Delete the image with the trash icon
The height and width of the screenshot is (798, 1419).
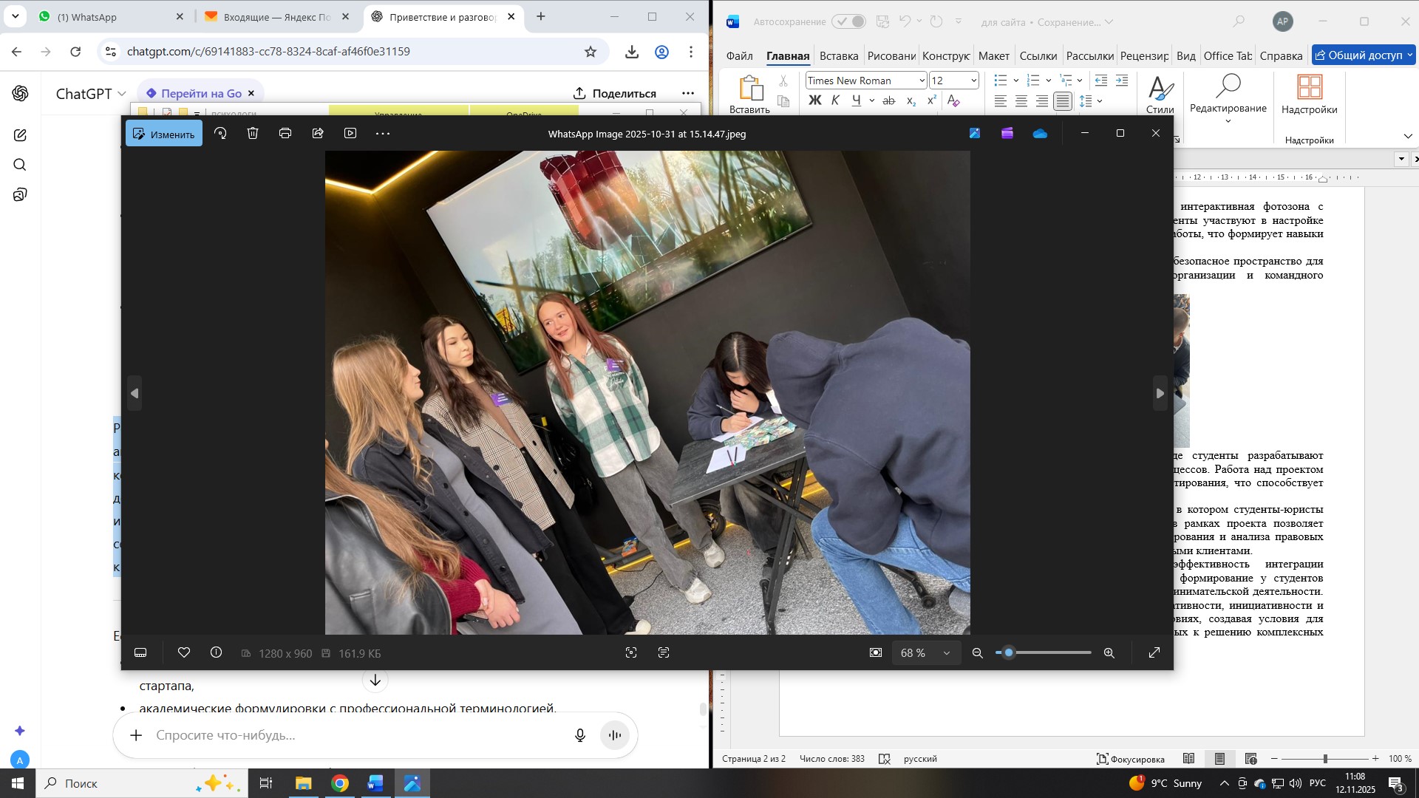pos(253,134)
